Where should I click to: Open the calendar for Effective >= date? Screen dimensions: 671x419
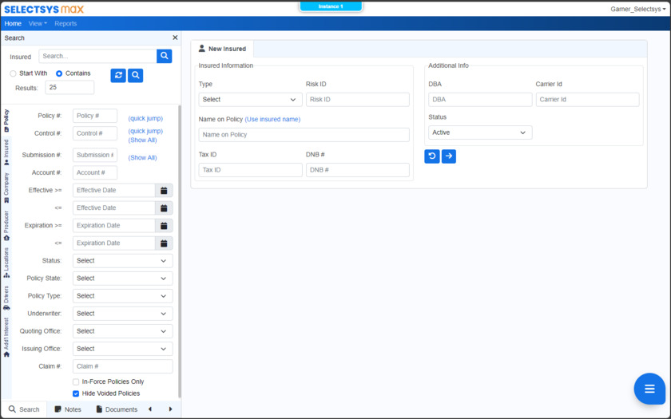pyautogui.click(x=164, y=191)
